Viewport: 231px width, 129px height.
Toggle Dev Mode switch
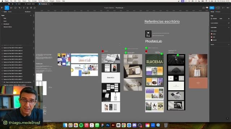pos(217,8)
